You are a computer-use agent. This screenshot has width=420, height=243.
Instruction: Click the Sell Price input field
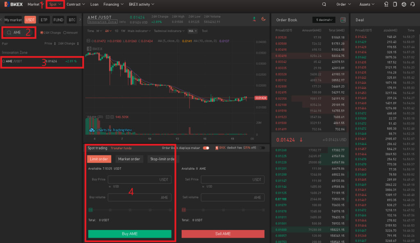coord(233,180)
